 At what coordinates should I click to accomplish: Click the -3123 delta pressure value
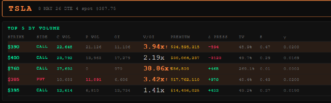click(x=215, y=58)
